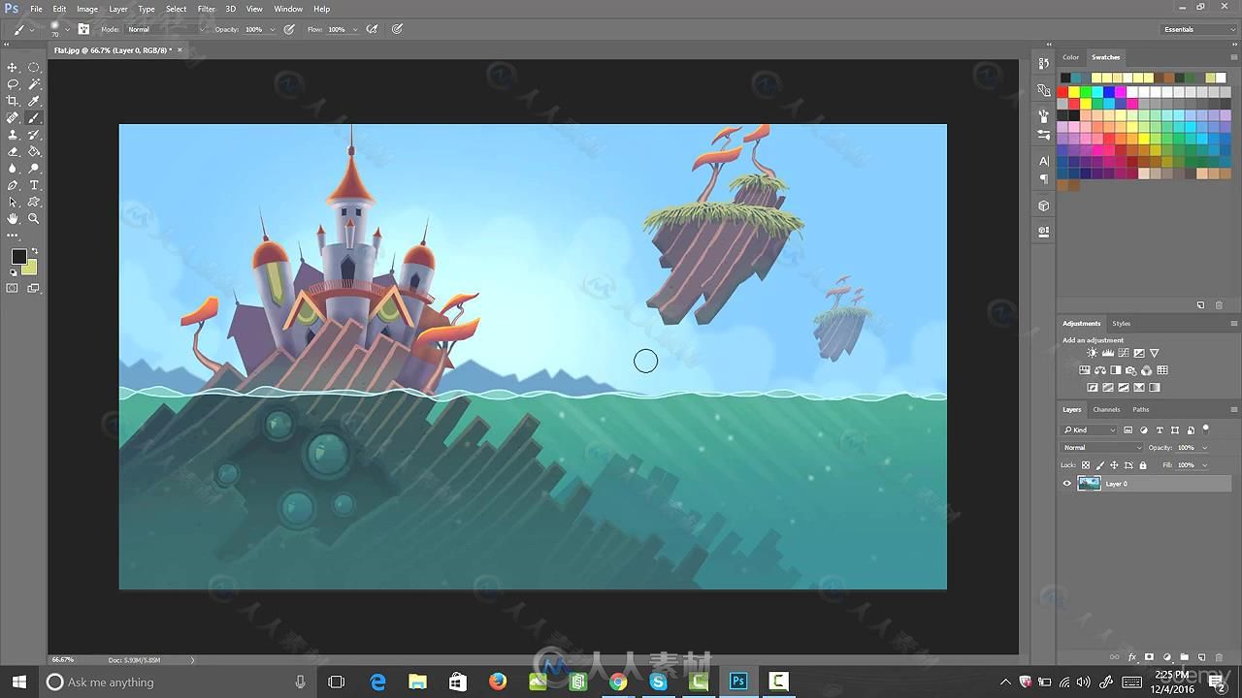Image resolution: width=1242 pixels, height=698 pixels.
Task: Select the Dodge tool
Action: click(34, 168)
